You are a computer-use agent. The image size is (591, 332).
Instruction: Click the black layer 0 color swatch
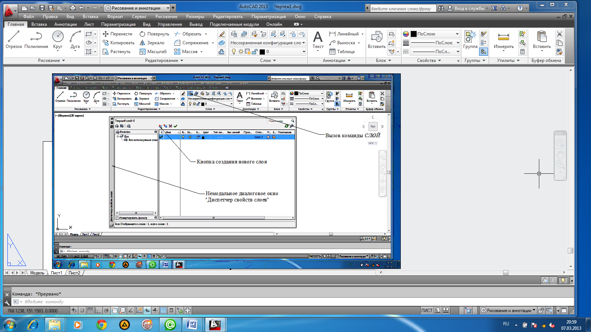262,52
